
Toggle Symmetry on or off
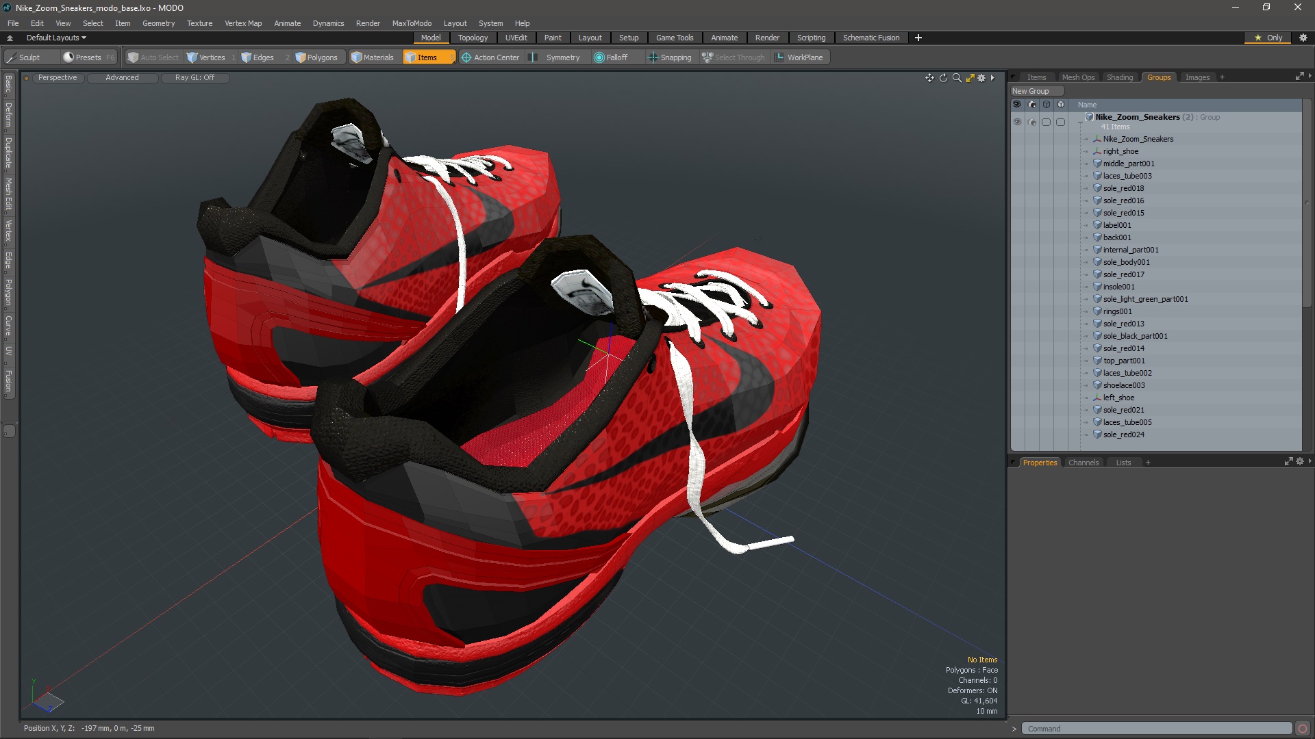[x=555, y=57]
